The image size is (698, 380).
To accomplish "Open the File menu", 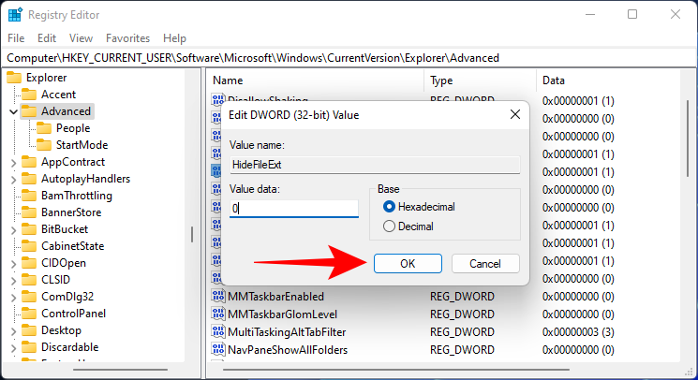I will 16,38.
